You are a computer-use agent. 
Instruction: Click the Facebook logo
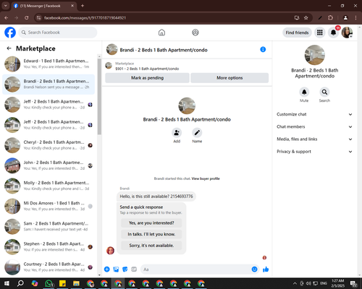(10, 33)
